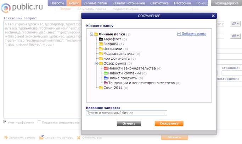Click the Техподдержка button

click(226, 3)
